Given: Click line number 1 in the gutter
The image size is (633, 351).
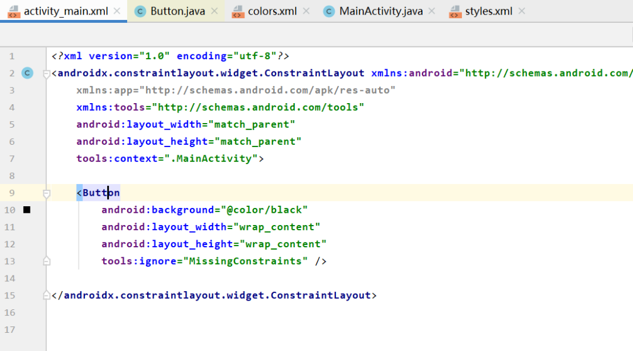Looking at the screenshot, I should point(12,56).
